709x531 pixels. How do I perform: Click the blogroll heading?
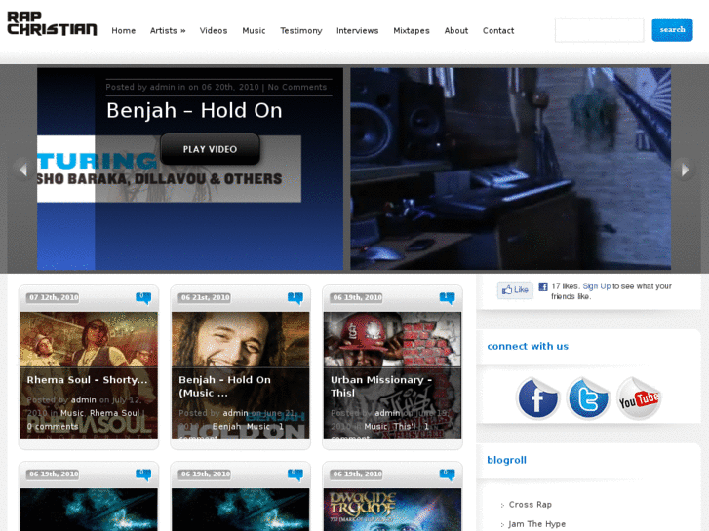[506, 460]
